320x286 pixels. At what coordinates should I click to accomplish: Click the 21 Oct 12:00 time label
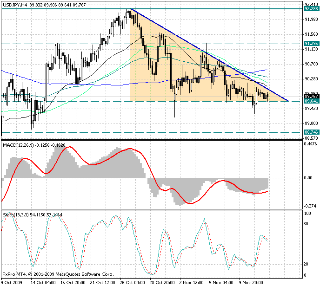[x=103, y=283]
